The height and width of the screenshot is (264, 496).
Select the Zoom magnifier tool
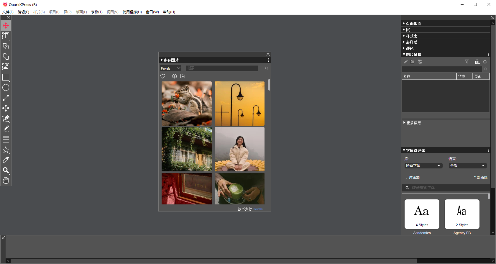pos(6,170)
